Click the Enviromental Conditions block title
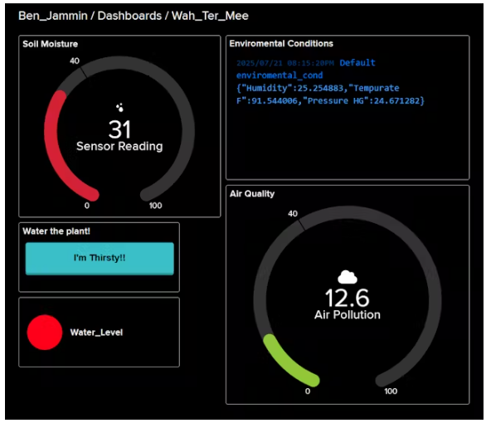Viewport: 486px width, 423px height. (281, 44)
